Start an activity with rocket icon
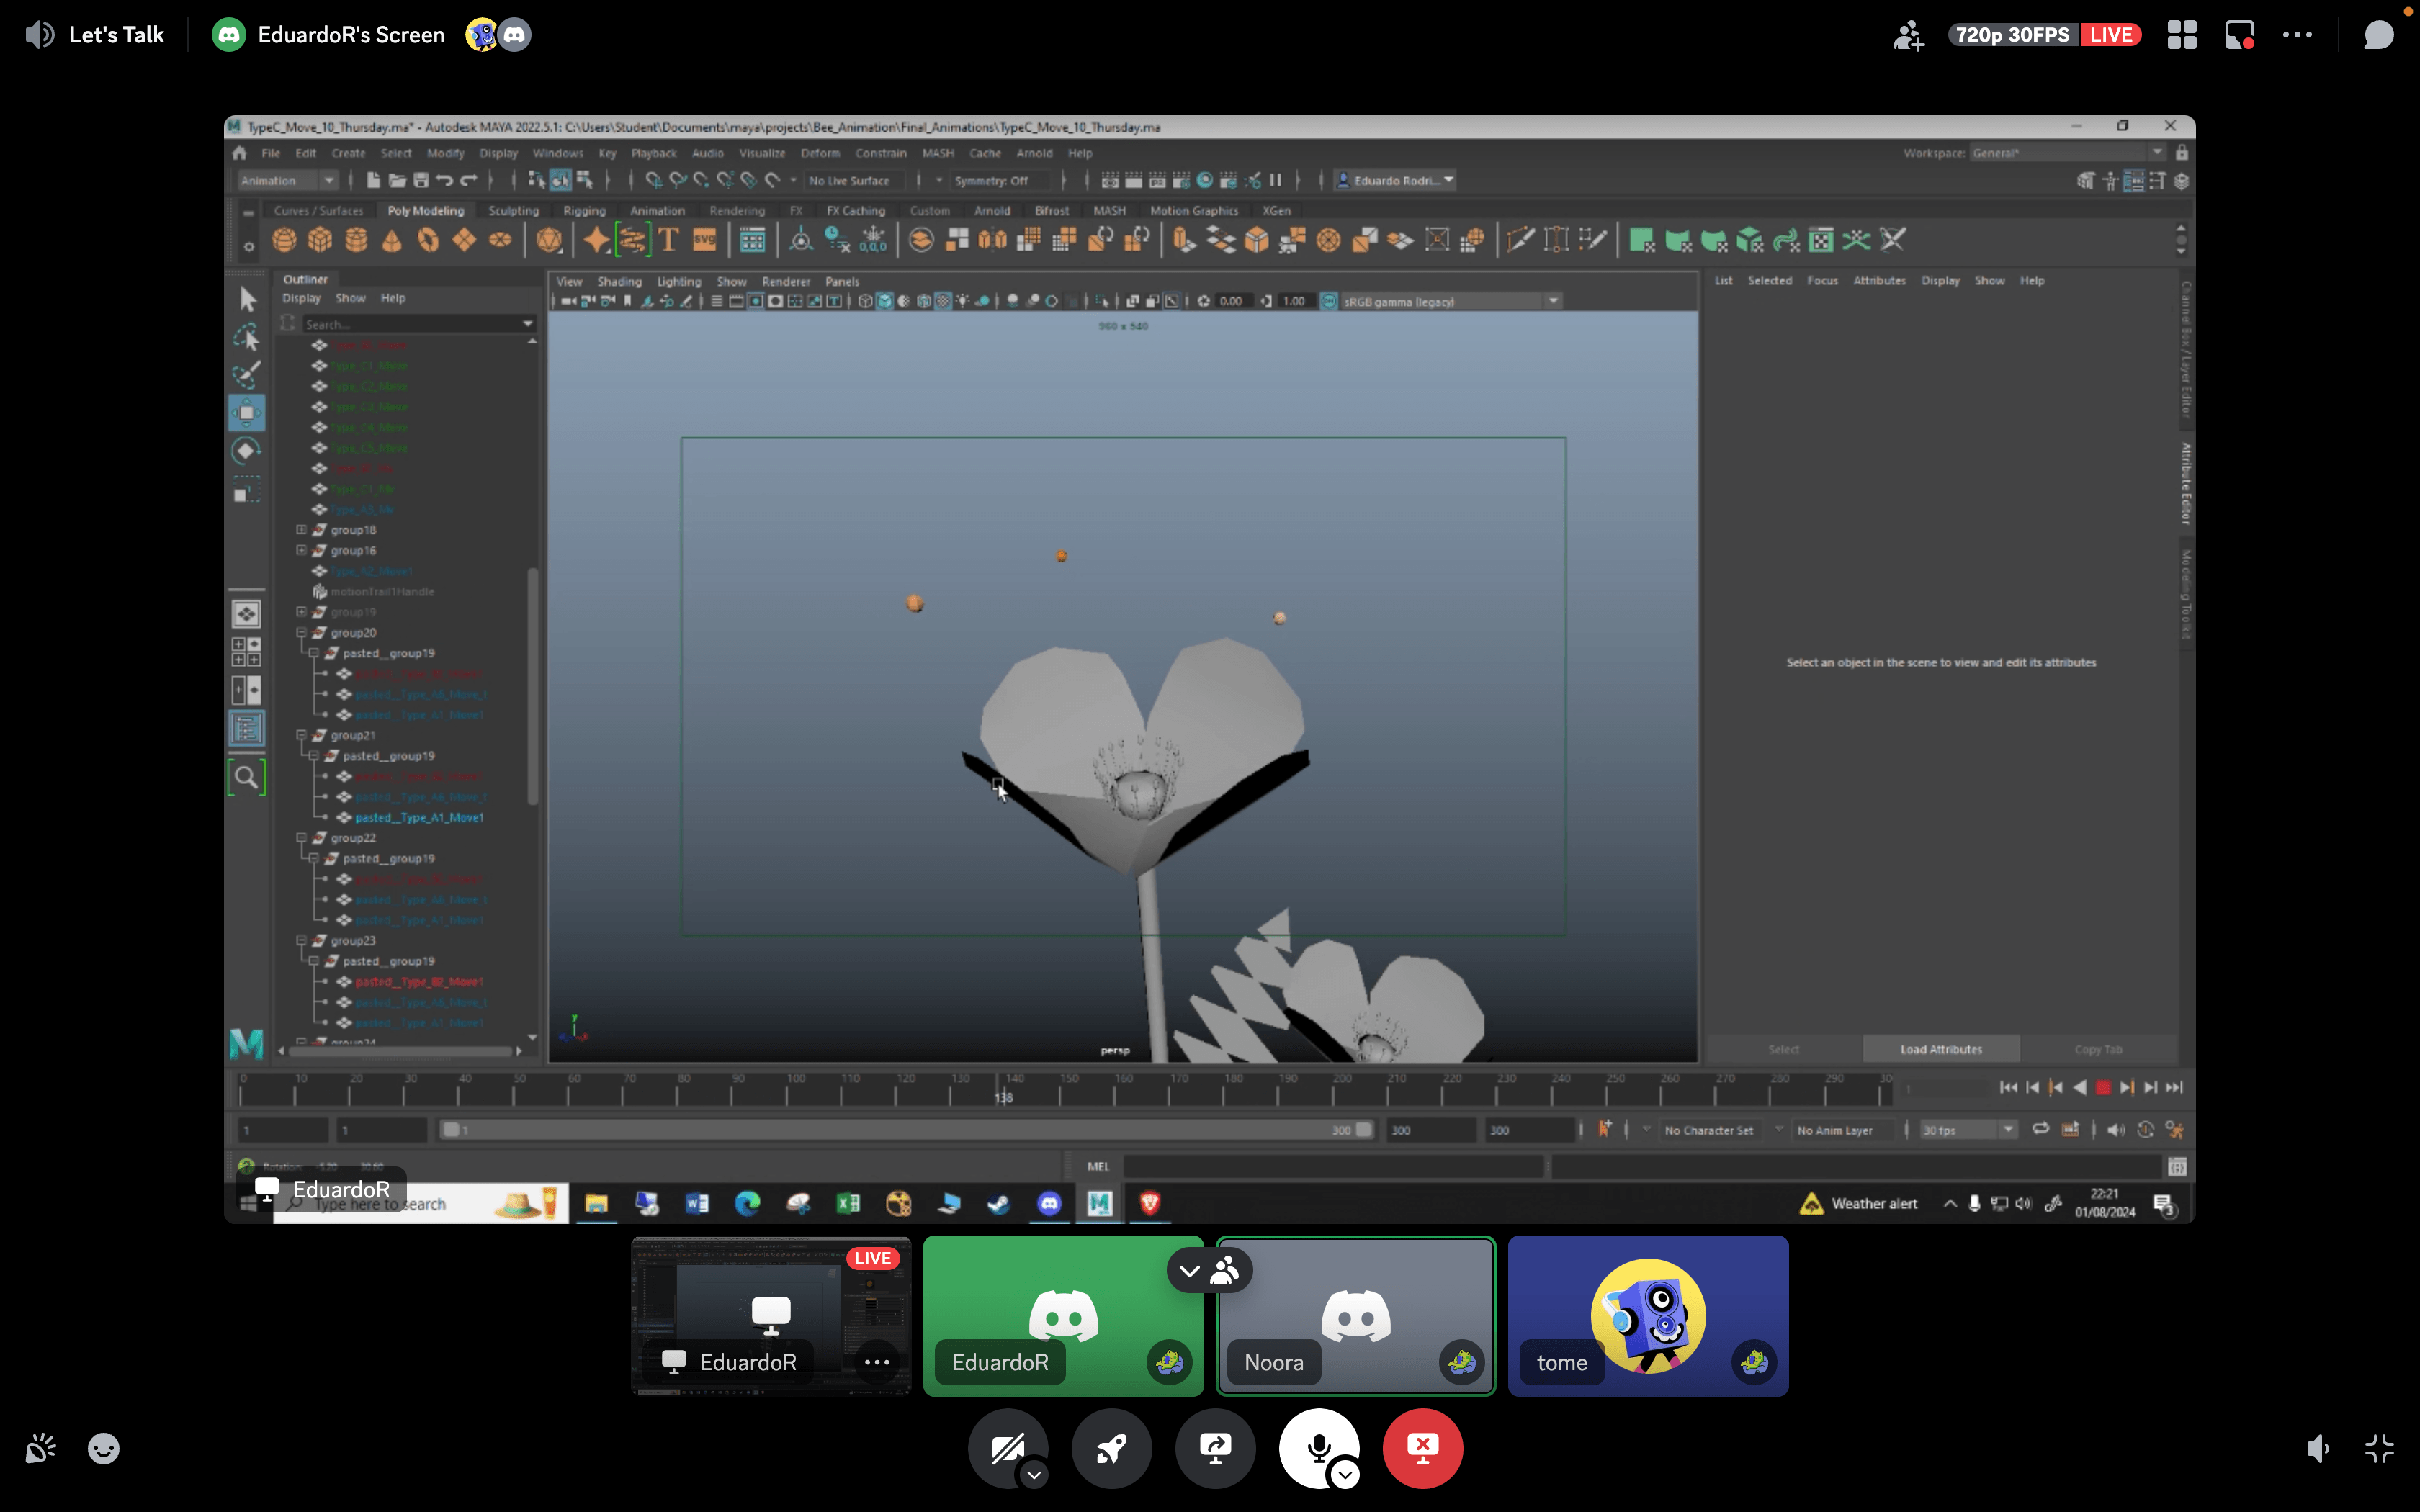 (x=1111, y=1447)
